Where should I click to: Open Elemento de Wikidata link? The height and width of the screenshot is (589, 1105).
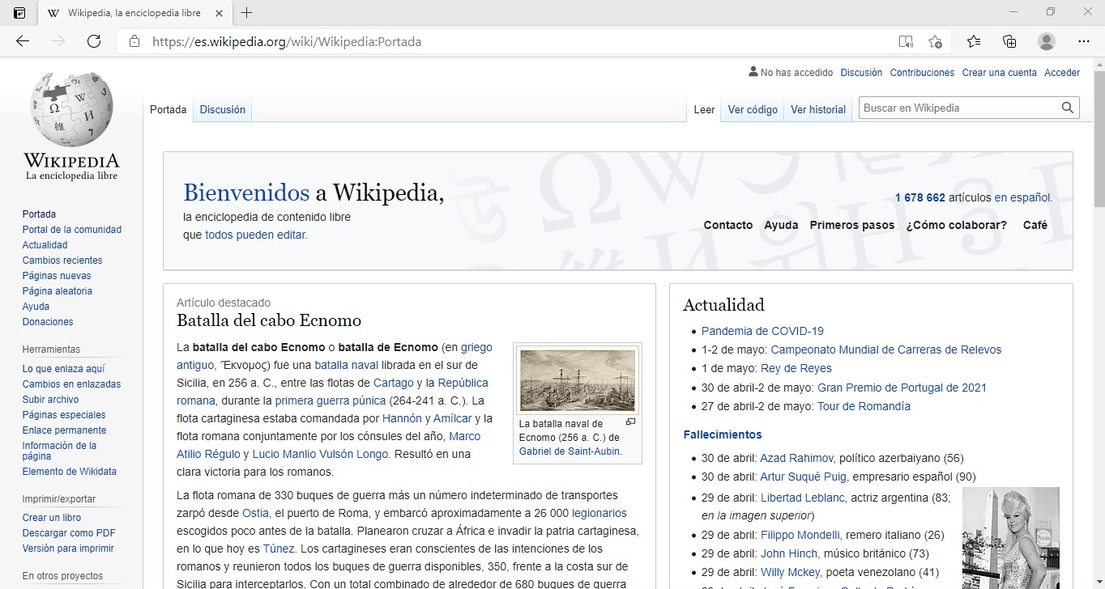[70, 472]
